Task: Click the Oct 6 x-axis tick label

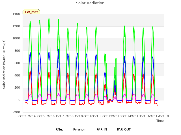Action: 51,116
